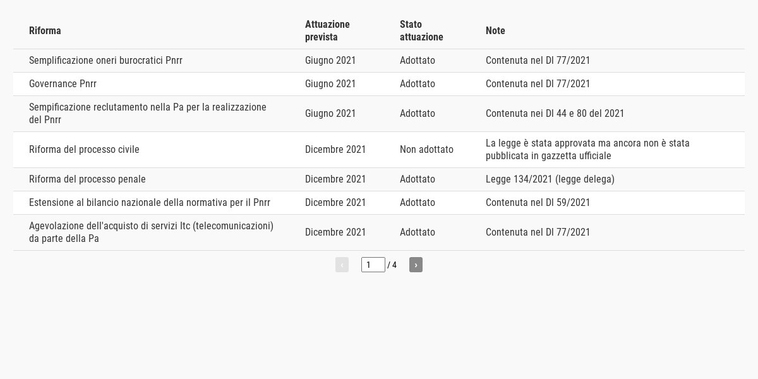Image resolution: width=758 pixels, height=379 pixels.
Task: Select Riforma del processo penale row
Action: point(379,179)
